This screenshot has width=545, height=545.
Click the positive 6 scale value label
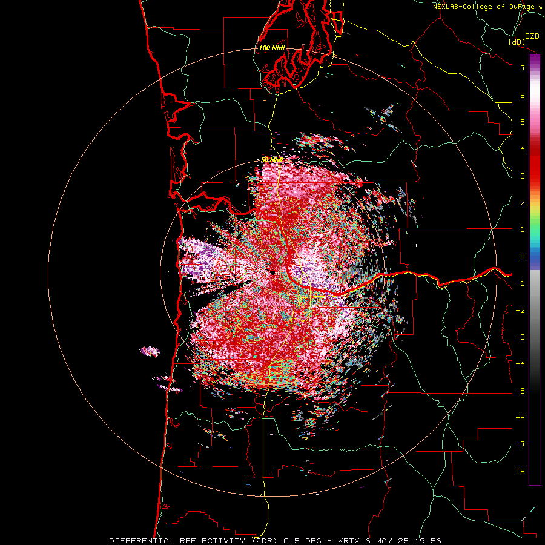tap(523, 95)
